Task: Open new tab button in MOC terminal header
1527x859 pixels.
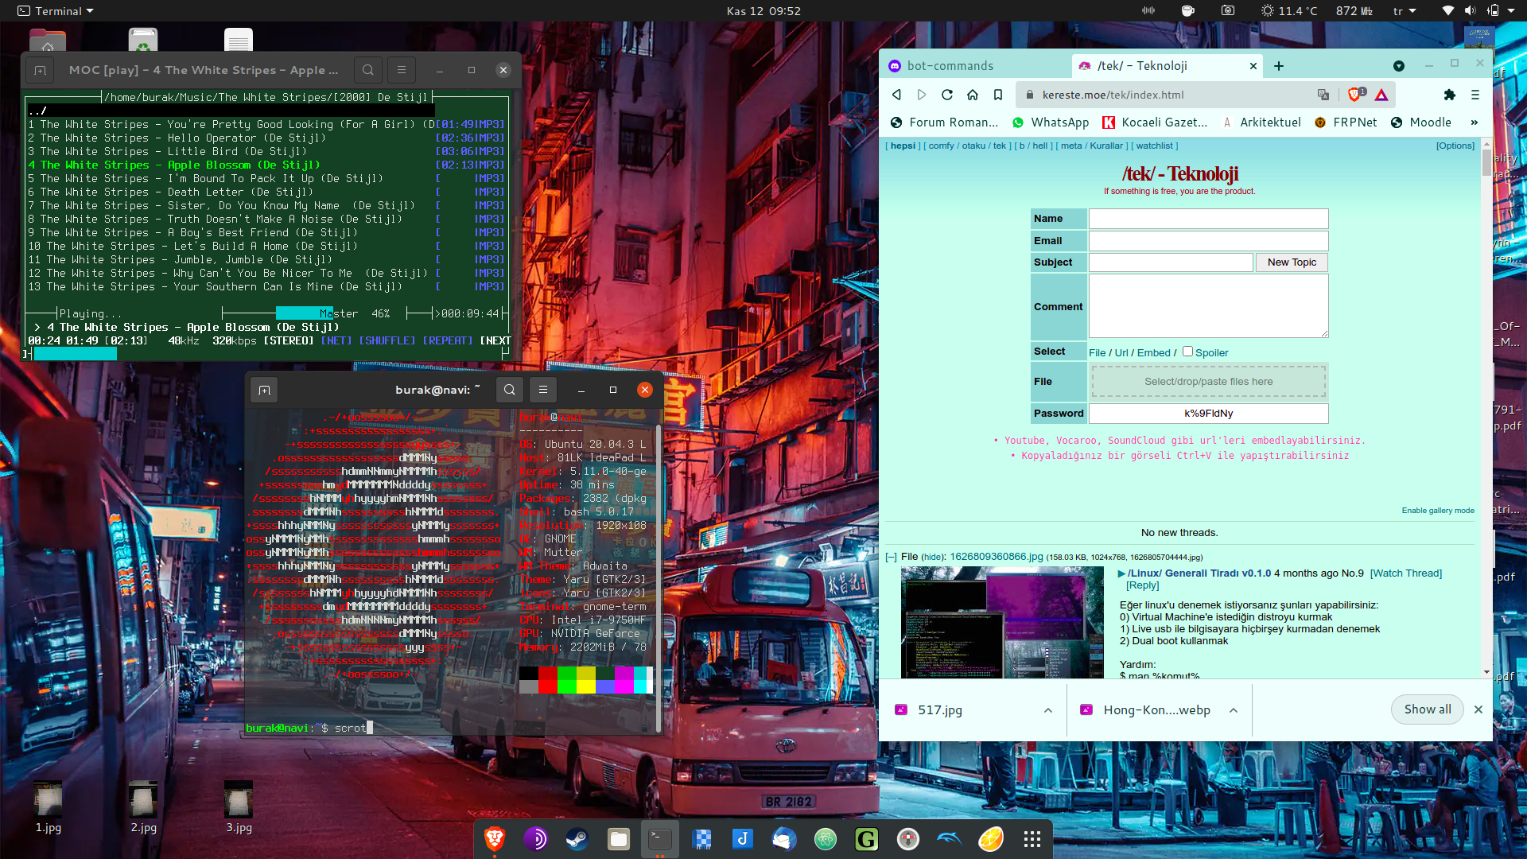Action: 40,70
